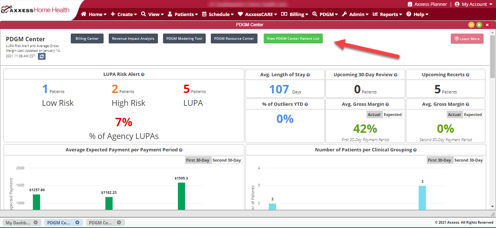Switch first-period gross margin to Expected
The height and width of the screenshot is (228, 496).
tap(392, 115)
